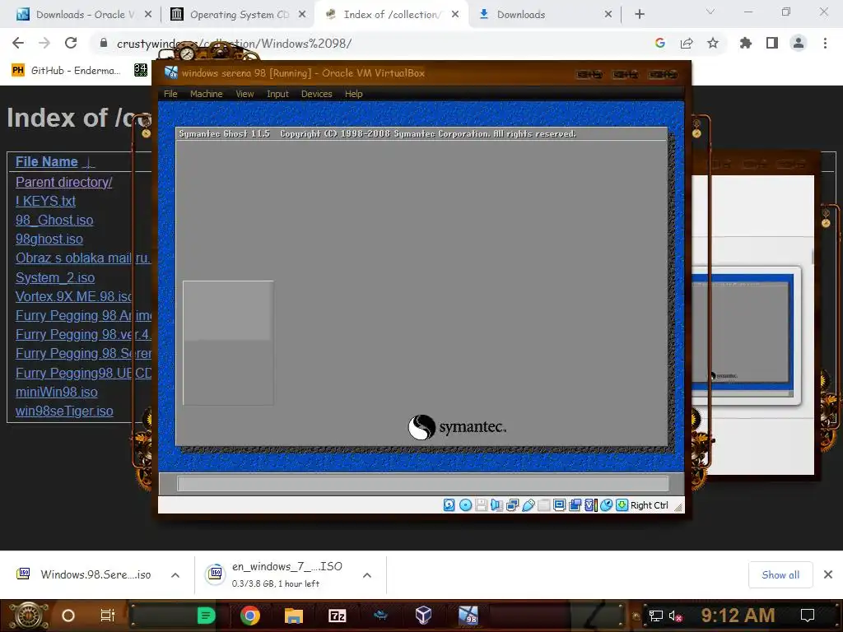Close the Chrome downloads bar
This screenshot has width=843, height=632.
[828, 574]
